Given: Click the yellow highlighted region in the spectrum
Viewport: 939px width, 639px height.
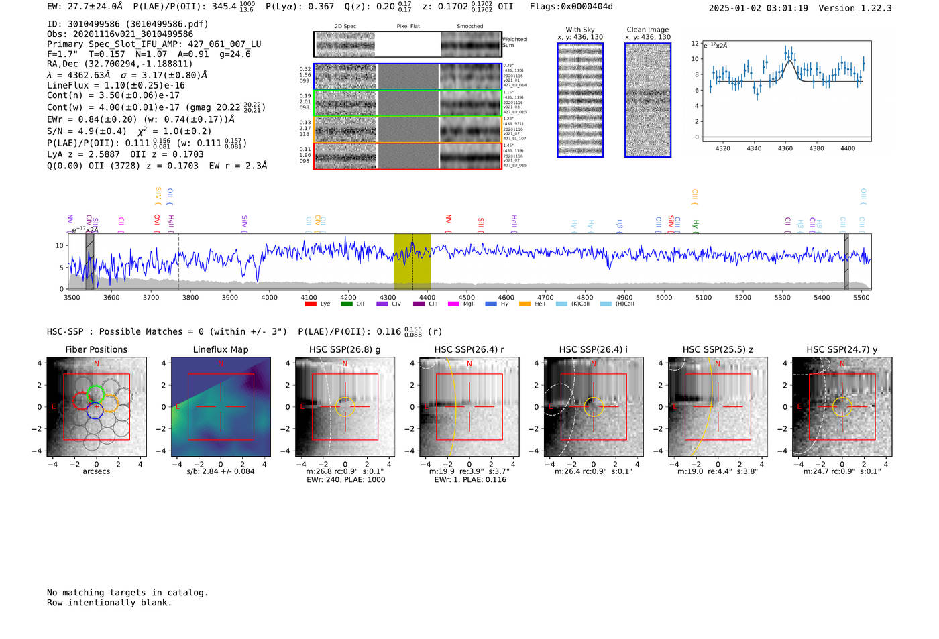Looking at the screenshot, I should (412, 262).
